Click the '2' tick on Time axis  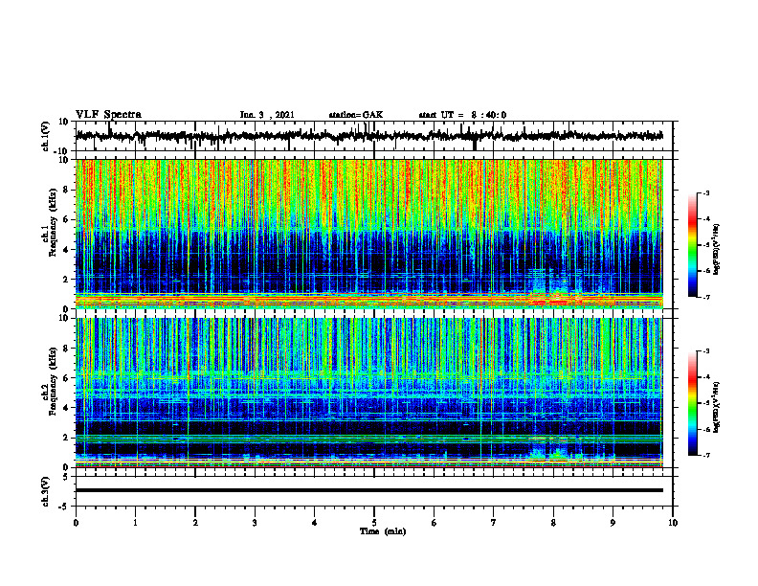click(195, 523)
